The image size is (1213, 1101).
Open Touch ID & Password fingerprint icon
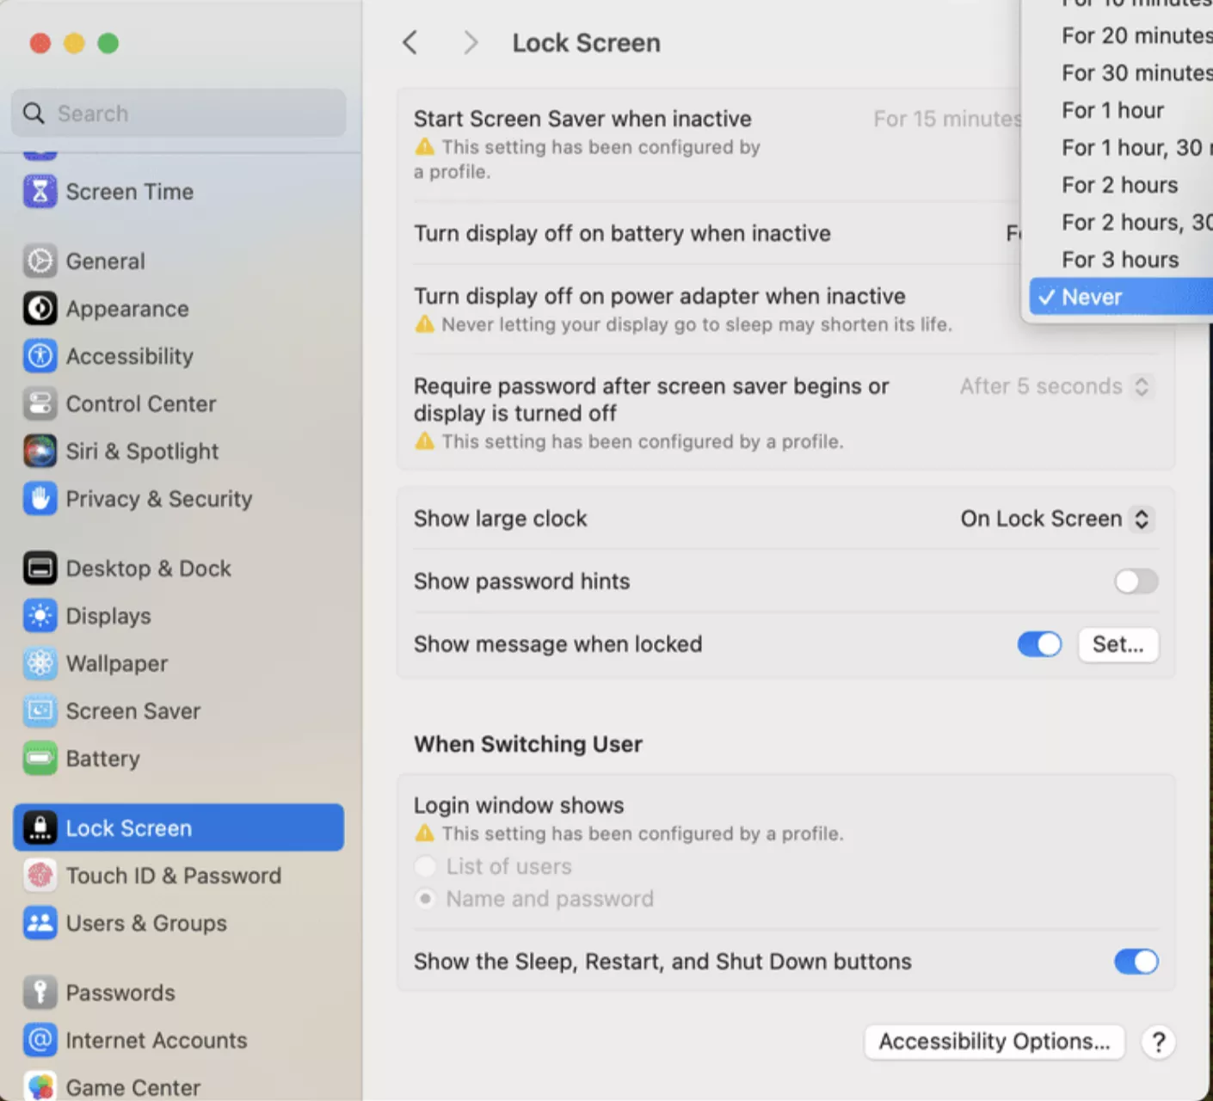pos(40,876)
